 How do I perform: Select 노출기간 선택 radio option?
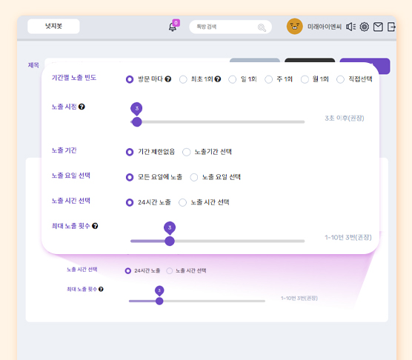pyautogui.click(x=186, y=152)
